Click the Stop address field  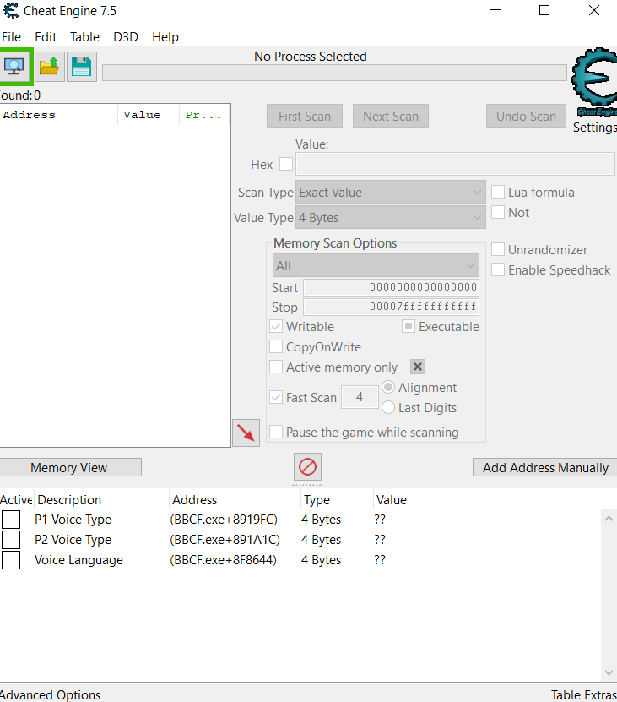(x=391, y=307)
